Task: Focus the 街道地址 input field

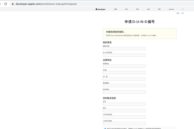Action: tap(124, 66)
